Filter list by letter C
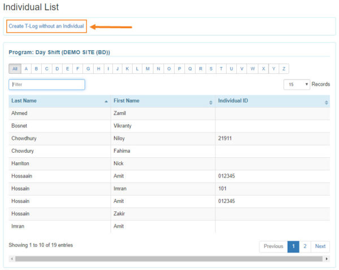This screenshot has width=339, height=270. tap(47, 69)
